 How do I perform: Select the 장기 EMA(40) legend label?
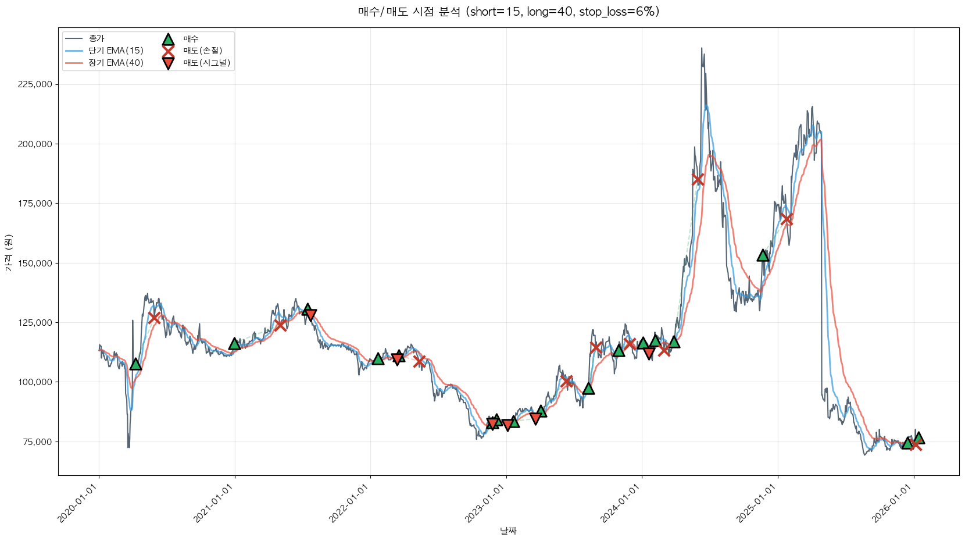tap(116, 63)
